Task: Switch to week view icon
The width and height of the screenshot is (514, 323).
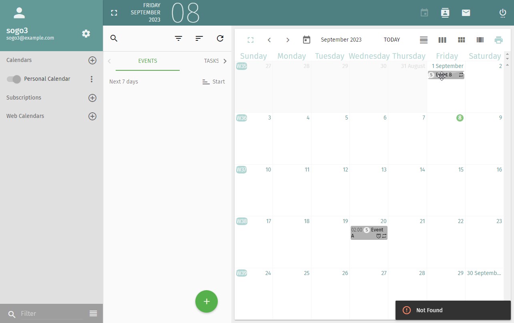Action: pyautogui.click(x=442, y=40)
